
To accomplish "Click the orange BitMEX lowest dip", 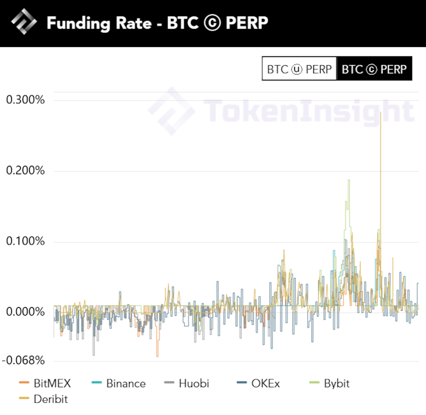I will pyautogui.click(x=157, y=356).
